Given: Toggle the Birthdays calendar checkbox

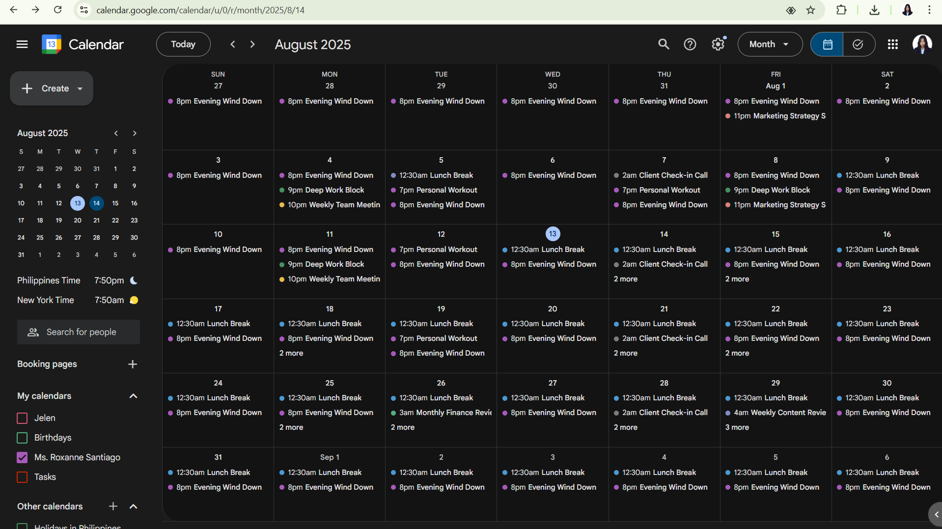Looking at the screenshot, I should click(22, 438).
